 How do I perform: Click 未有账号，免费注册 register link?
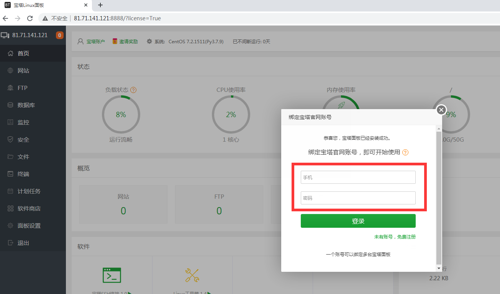click(x=395, y=237)
